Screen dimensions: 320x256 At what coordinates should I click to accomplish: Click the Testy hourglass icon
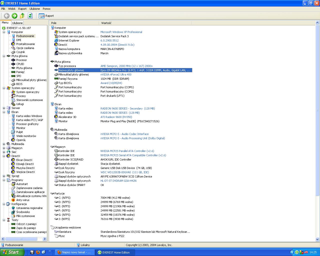[x=8, y=220]
